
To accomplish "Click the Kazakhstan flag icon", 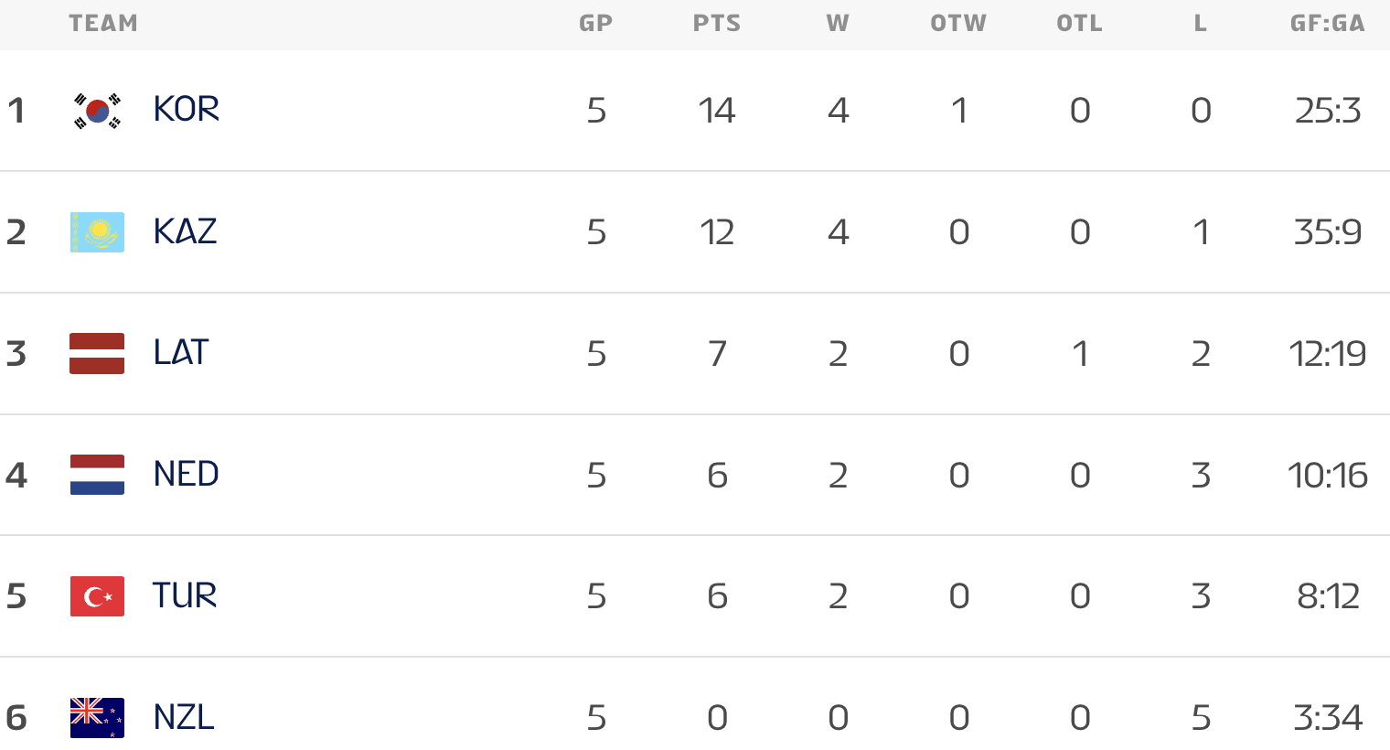I will coord(97,232).
